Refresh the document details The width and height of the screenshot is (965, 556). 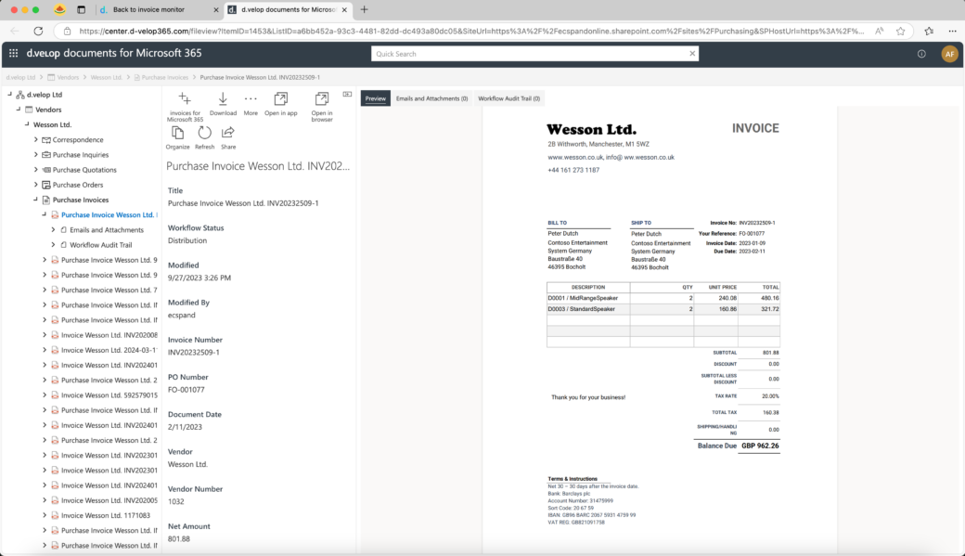tap(204, 133)
